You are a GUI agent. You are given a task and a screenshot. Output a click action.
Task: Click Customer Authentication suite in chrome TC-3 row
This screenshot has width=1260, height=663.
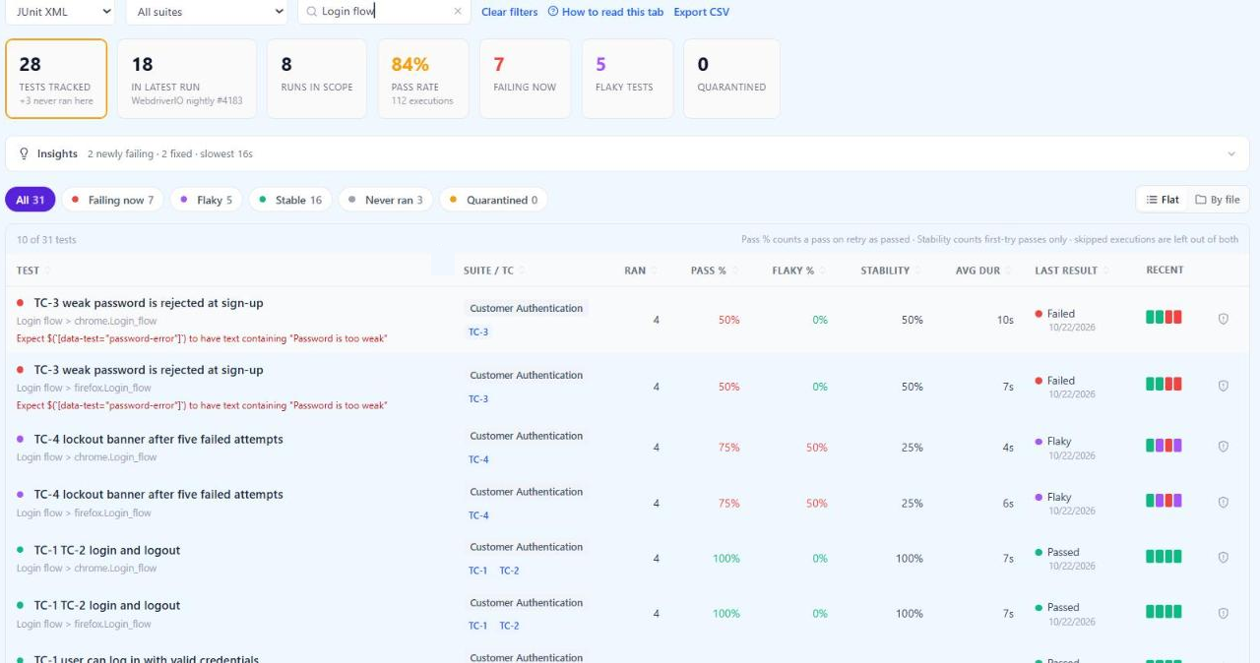click(x=527, y=308)
